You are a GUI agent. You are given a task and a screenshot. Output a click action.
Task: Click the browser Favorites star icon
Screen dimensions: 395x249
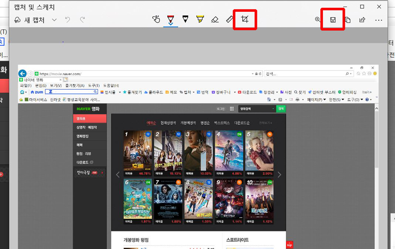(x=364, y=74)
